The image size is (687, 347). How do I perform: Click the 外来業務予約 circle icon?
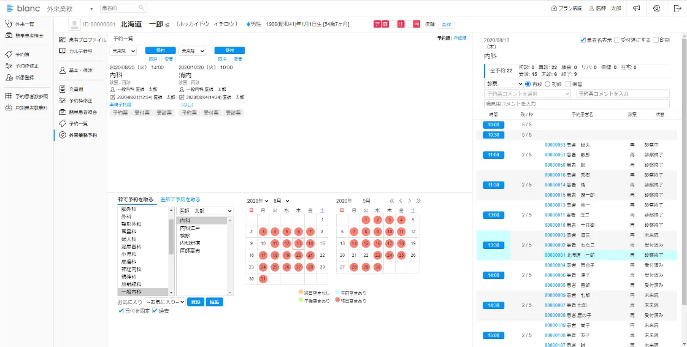pyautogui.click(x=62, y=135)
